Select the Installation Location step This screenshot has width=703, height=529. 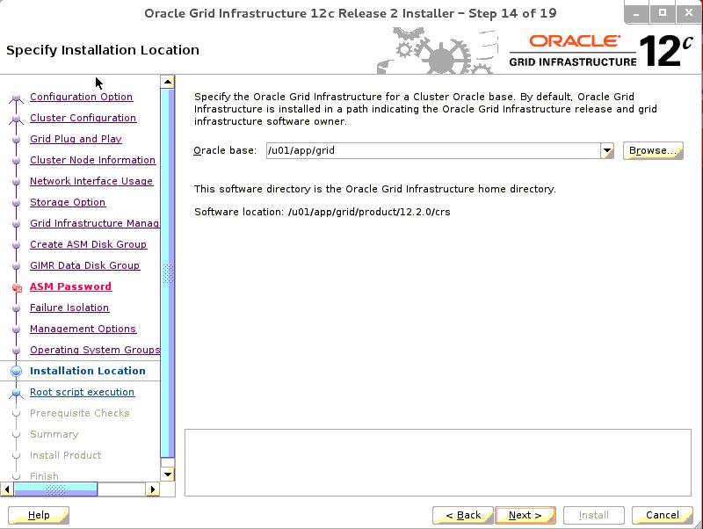tap(87, 371)
